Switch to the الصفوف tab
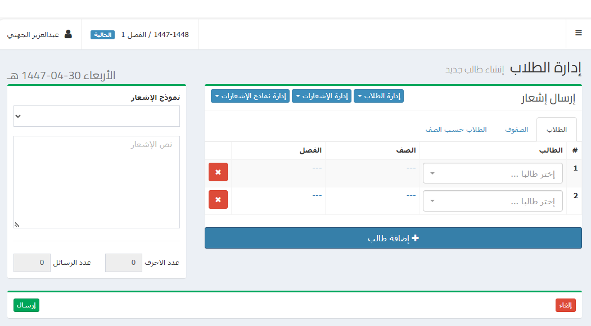This screenshot has height=326, width=591. [516, 130]
